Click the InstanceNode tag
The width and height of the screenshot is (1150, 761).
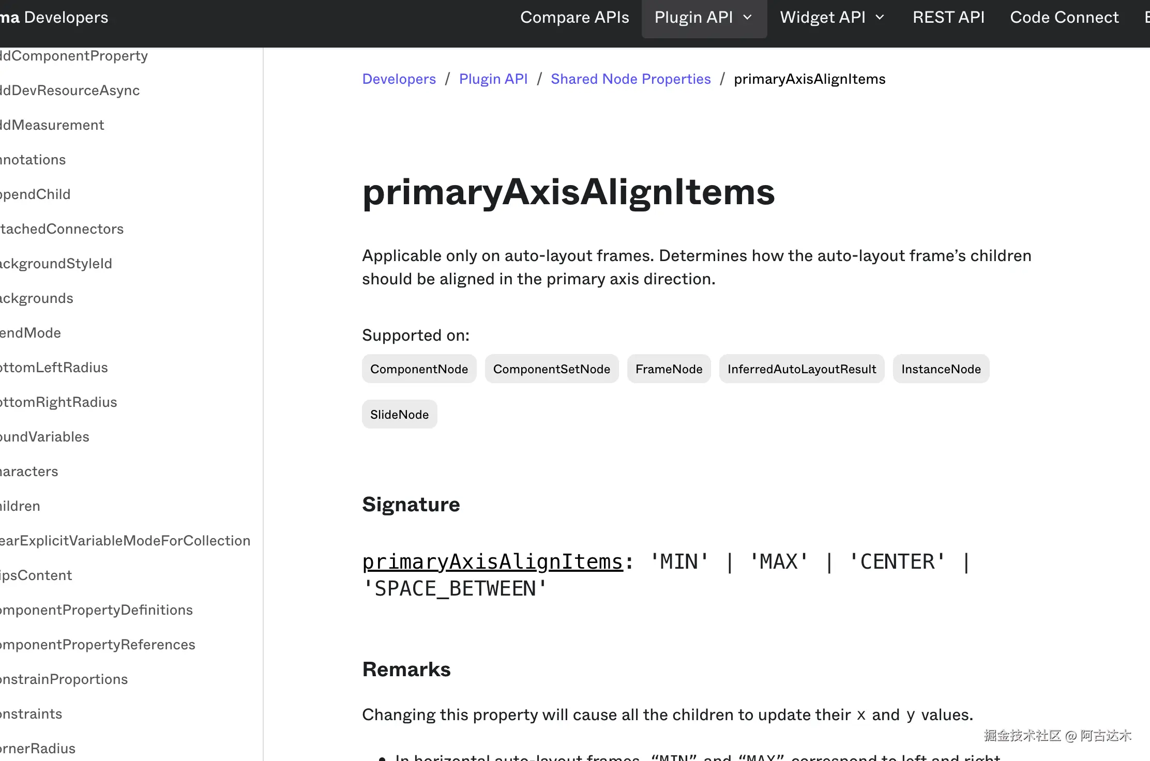pos(941,369)
